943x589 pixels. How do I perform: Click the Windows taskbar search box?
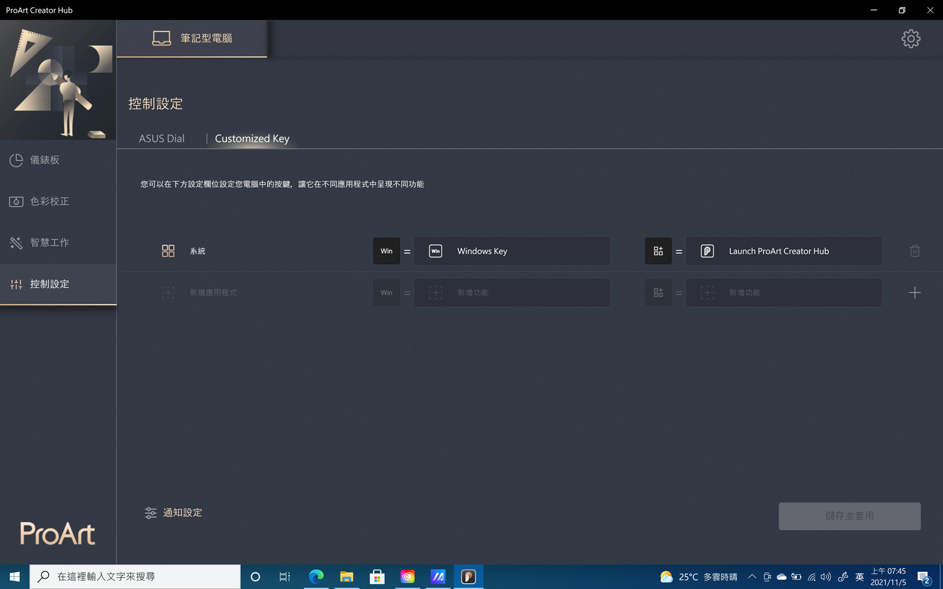click(x=136, y=577)
